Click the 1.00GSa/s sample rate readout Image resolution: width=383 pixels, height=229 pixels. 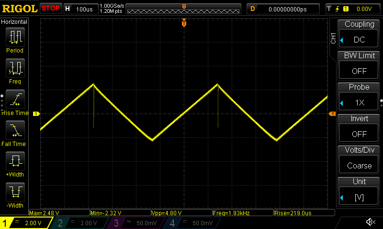coord(112,6)
